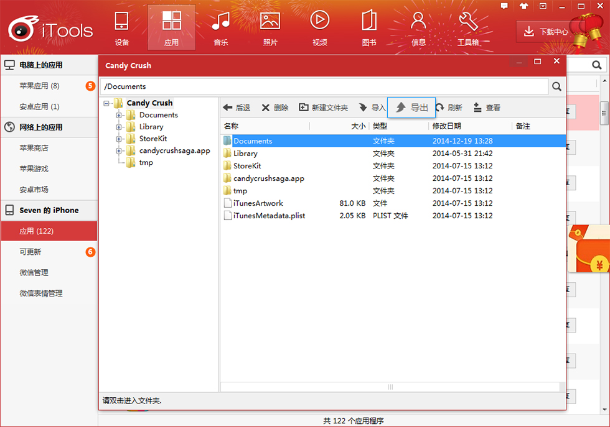Open the 视频 (Video) tab
Image resolution: width=610 pixels, height=427 pixels.
coord(320,29)
